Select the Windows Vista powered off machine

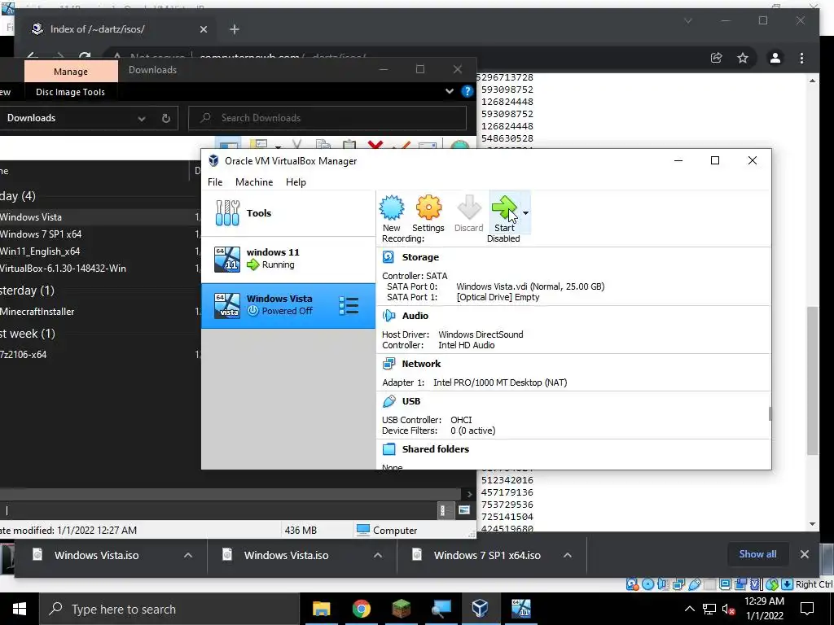pyautogui.click(x=288, y=306)
